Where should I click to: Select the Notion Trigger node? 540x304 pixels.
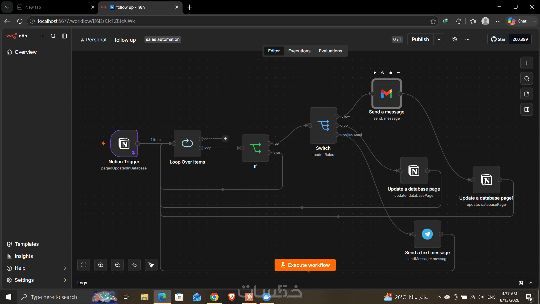click(124, 143)
